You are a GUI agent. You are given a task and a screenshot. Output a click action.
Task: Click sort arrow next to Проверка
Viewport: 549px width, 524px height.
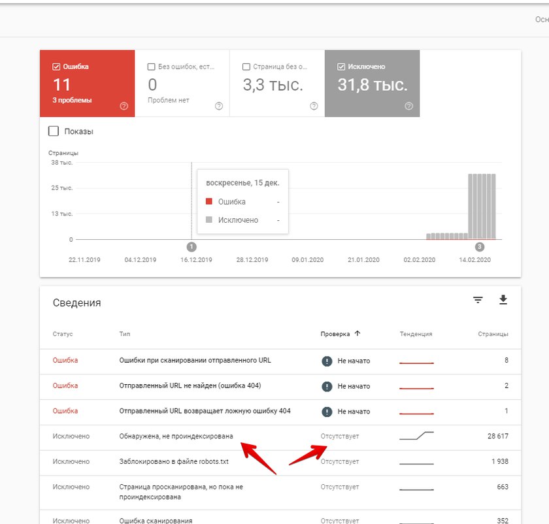[x=357, y=333]
